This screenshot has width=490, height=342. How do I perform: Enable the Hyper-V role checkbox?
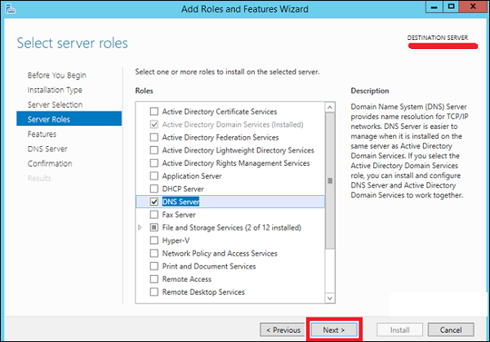click(154, 240)
